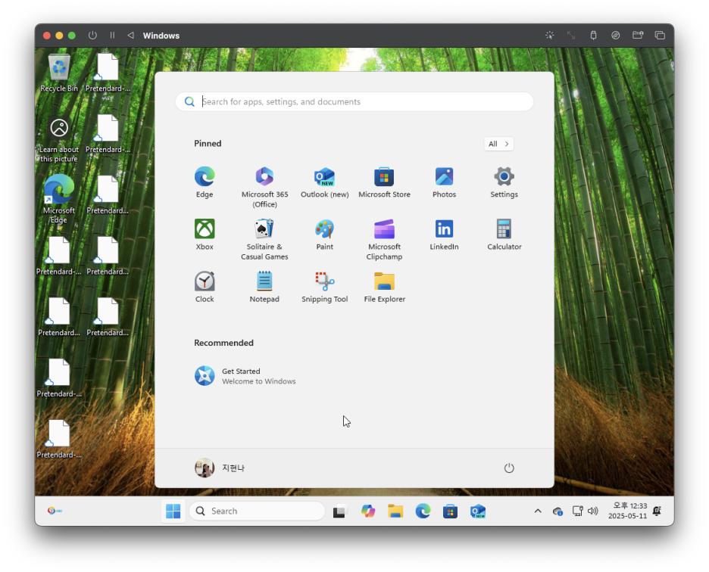Open volume control tray icon

pyautogui.click(x=593, y=511)
